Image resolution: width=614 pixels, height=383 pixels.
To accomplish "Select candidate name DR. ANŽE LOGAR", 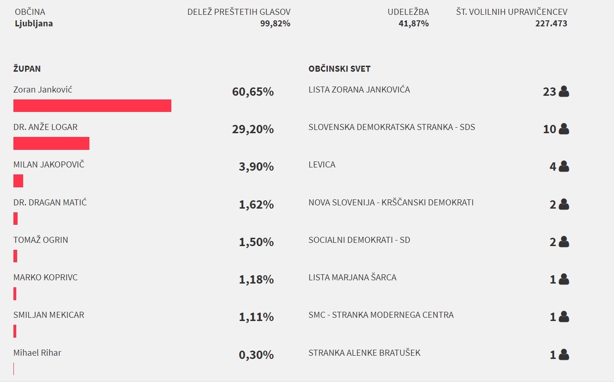I will pyautogui.click(x=45, y=127).
